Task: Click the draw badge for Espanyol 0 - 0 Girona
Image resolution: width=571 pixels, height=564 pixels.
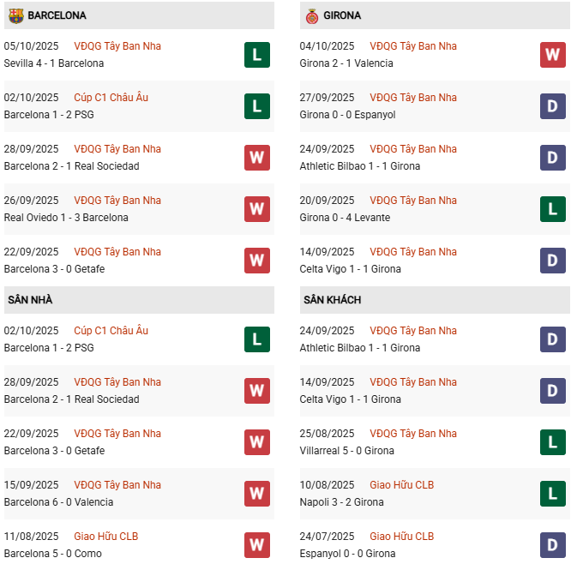Action: 552,545
